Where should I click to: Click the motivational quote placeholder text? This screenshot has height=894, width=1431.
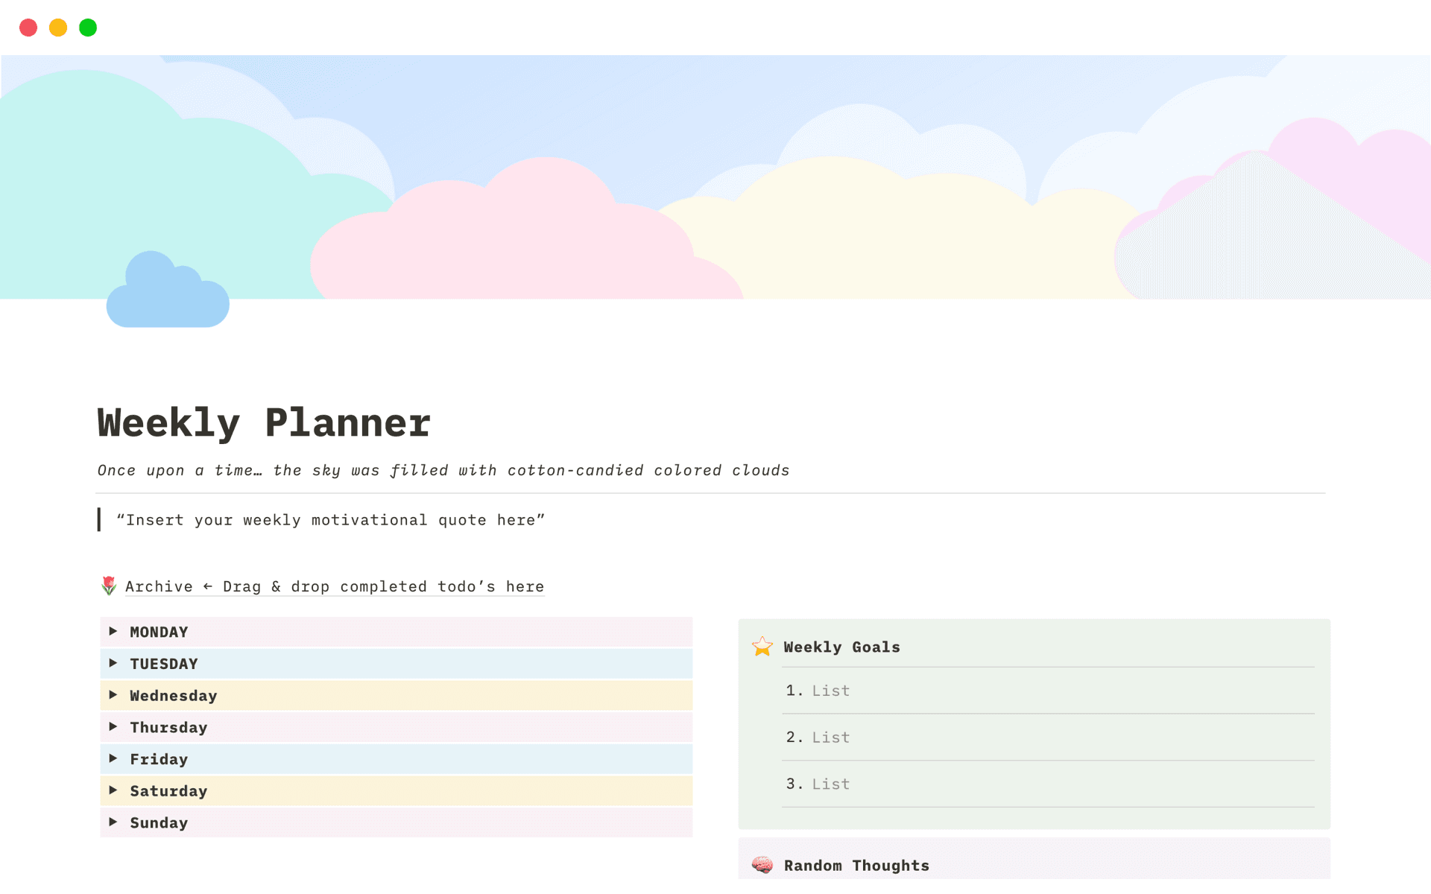[330, 519]
